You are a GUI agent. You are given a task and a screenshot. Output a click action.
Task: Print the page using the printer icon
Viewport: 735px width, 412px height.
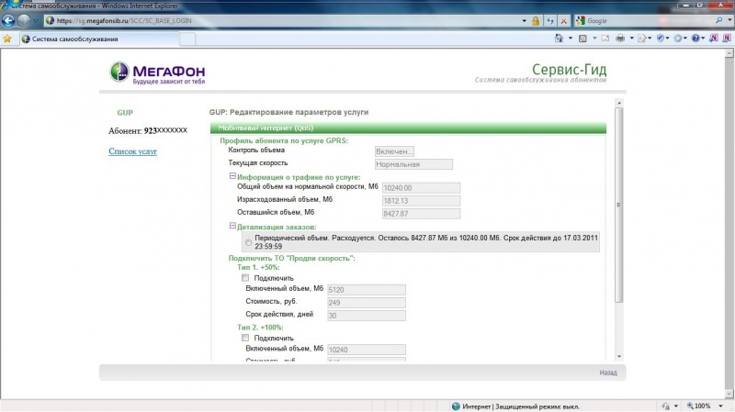tap(620, 39)
